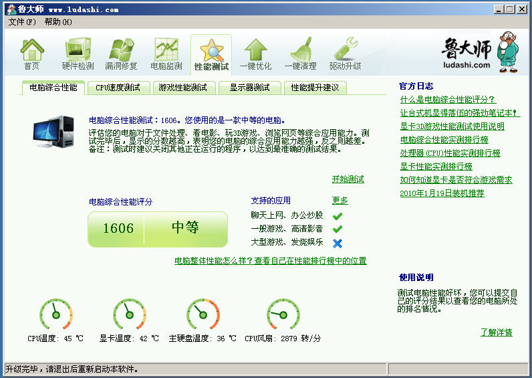Open 一键清理 one-click cleanup broom
532x378 pixels.
(300, 54)
